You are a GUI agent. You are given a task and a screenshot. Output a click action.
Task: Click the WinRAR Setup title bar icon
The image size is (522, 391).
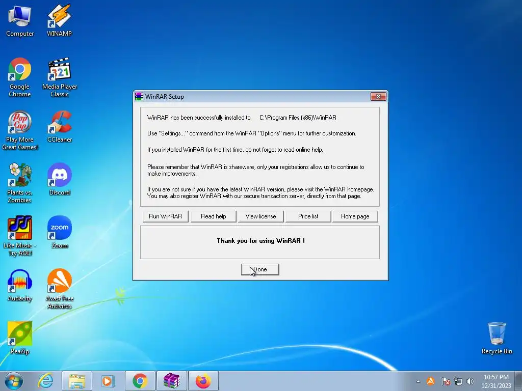pyautogui.click(x=139, y=96)
